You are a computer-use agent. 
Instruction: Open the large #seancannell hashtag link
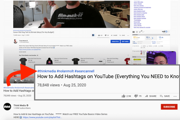tap(84, 71)
